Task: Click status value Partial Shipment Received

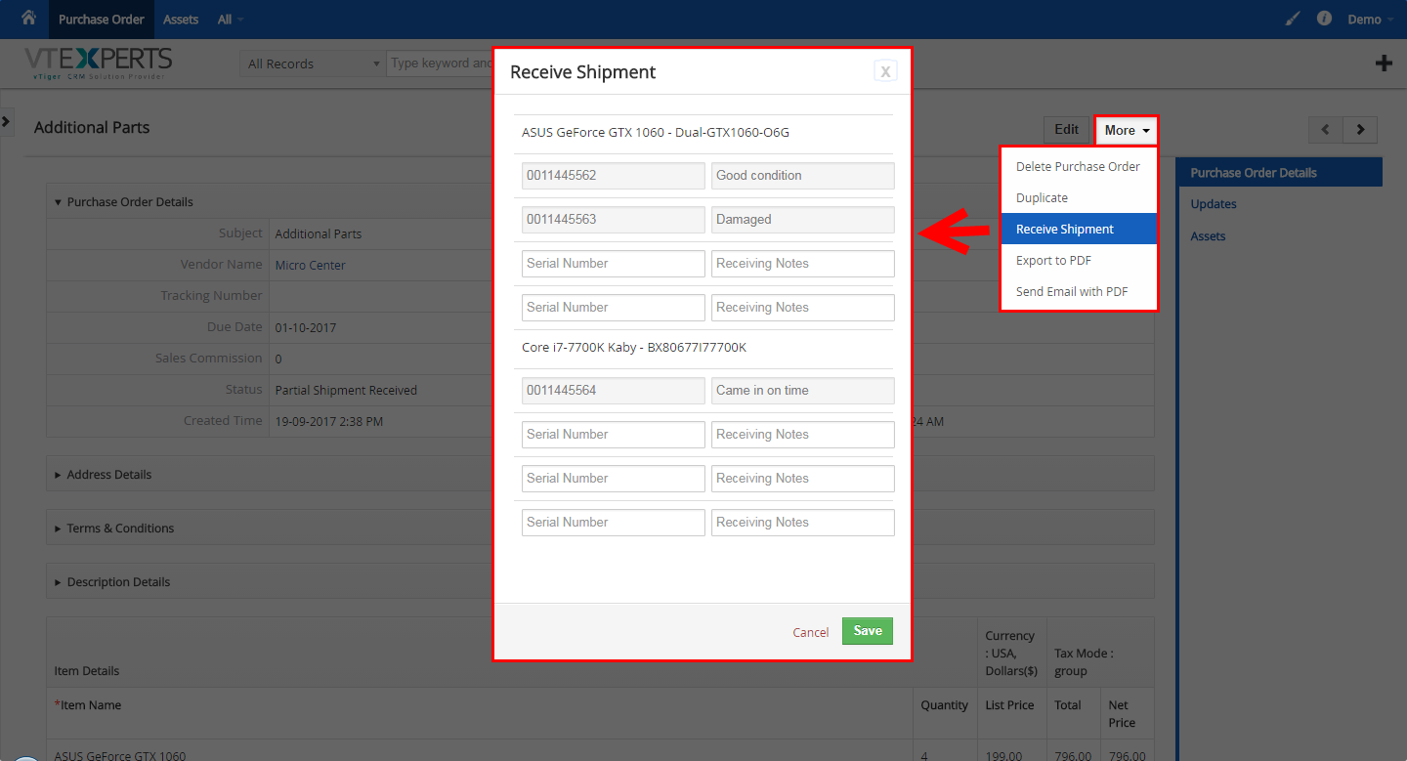Action: point(346,390)
